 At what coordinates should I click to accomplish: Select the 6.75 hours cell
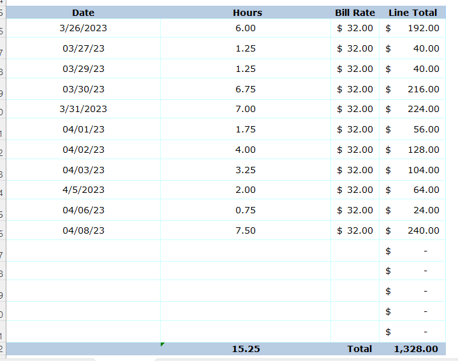point(246,89)
